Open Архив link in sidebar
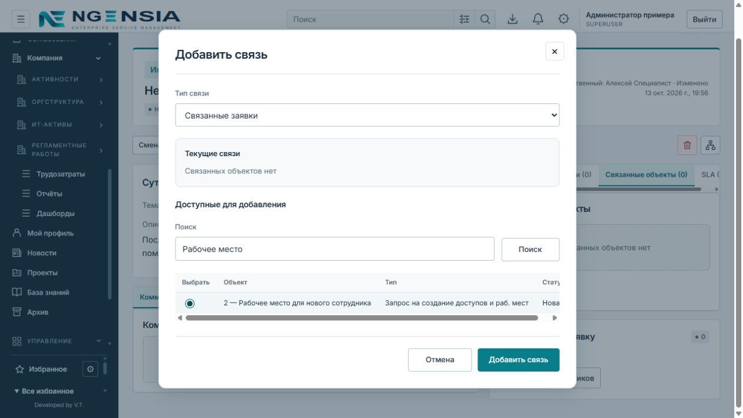This screenshot has height=418, width=743. [x=38, y=312]
